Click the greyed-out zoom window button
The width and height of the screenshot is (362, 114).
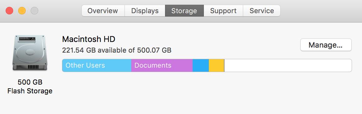pos(34,11)
